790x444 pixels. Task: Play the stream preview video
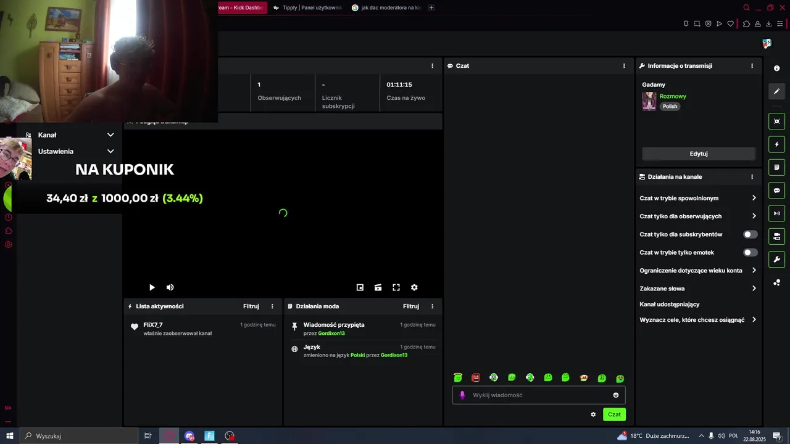152,287
